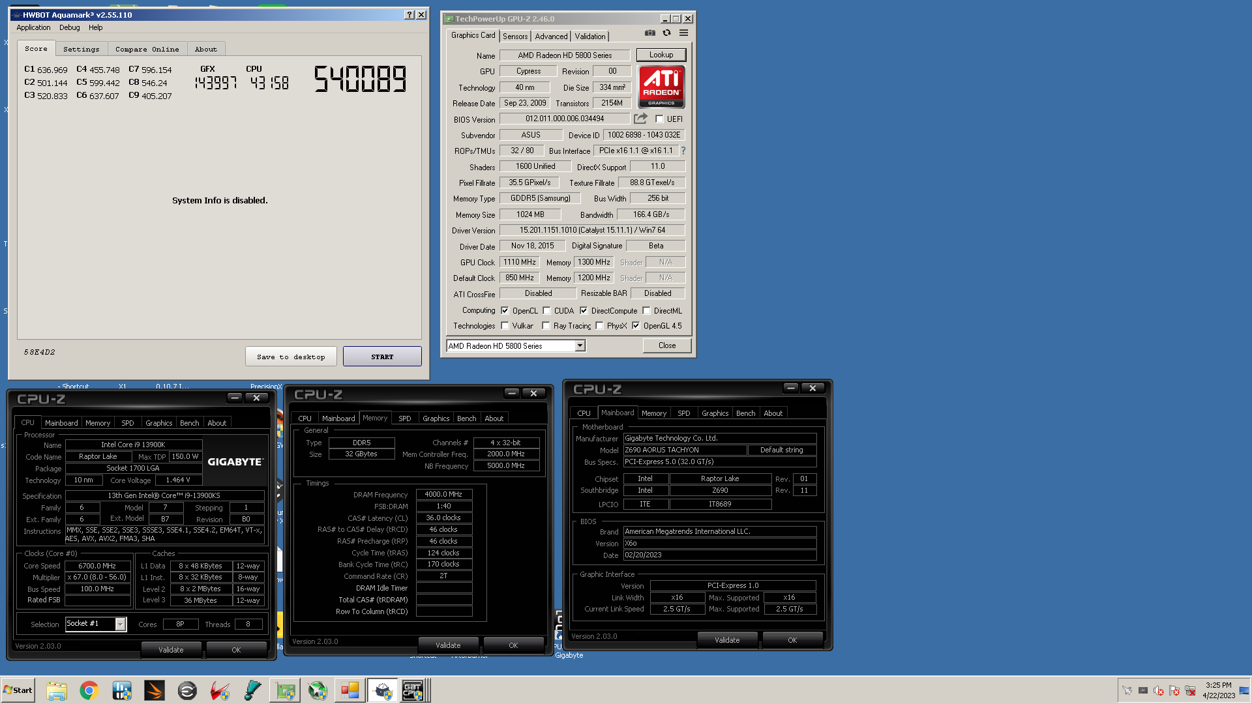Open the Validation tab in GPU-Z

(590, 37)
